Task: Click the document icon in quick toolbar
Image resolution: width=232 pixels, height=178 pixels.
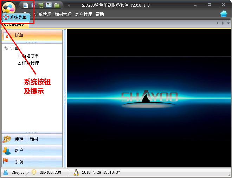Action: tap(26, 5)
